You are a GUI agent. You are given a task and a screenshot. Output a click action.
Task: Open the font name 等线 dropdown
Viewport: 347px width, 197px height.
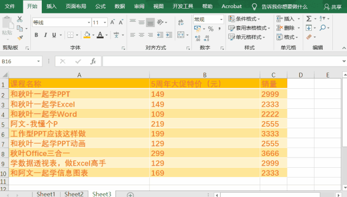click(x=89, y=22)
